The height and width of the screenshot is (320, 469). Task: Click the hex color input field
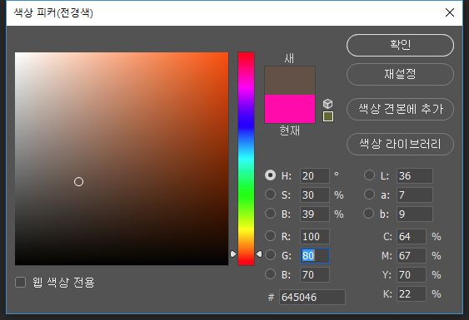[x=312, y=297]
